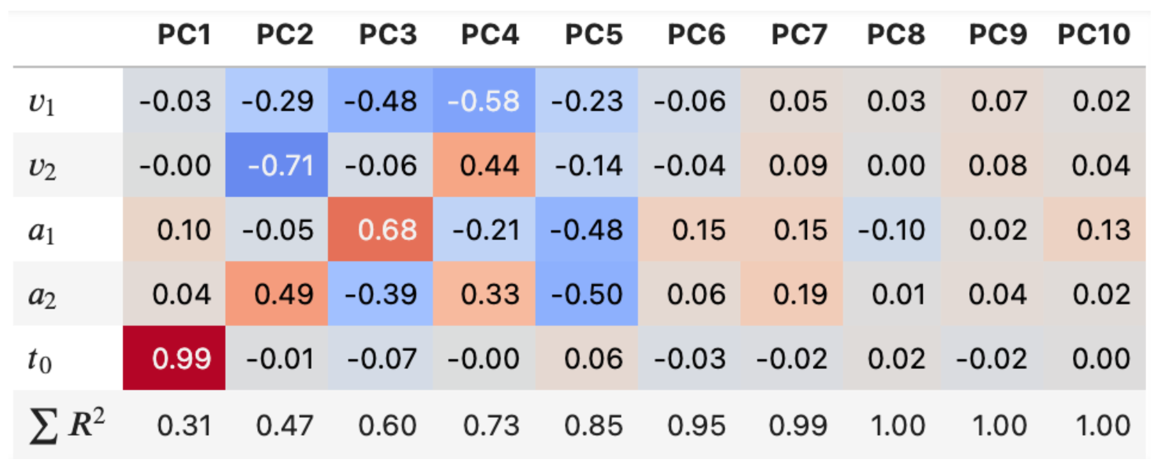Click the cumulative R² value 0.85 under PC5
Image resolution: width=1158 pixels, height=469 pixels.
(x=593, y=426)
